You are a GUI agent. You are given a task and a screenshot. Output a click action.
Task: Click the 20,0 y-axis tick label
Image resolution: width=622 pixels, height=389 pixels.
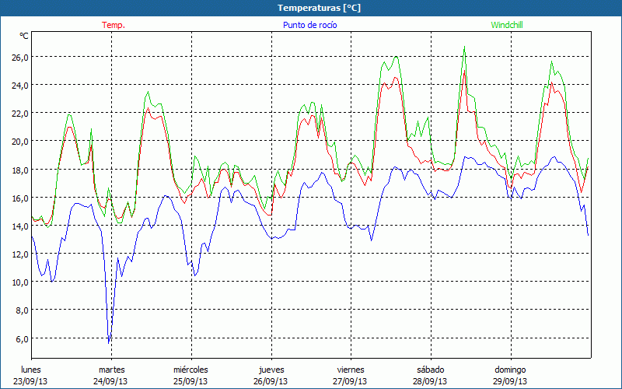point(19,141)
